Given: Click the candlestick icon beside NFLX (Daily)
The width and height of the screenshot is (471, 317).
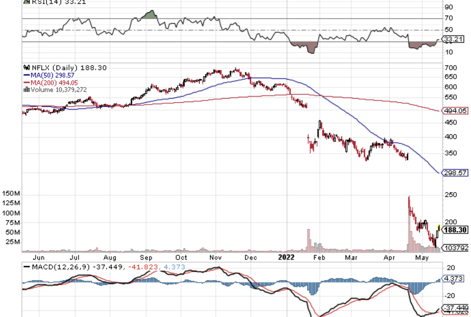Looking at the screenshot, I should click(x=26, y=68).
